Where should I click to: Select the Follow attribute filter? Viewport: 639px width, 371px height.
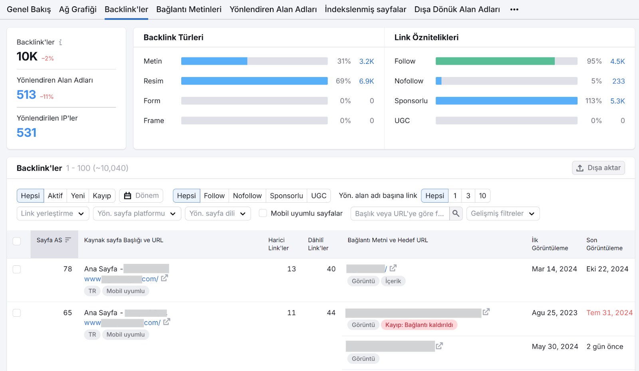[x=214, y=196]
